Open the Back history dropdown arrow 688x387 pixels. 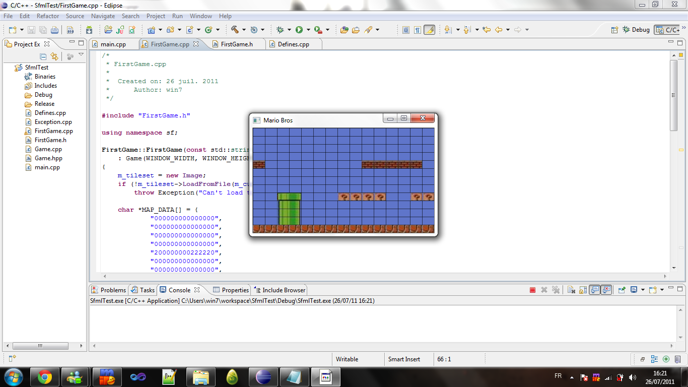[x=508, y=30]
